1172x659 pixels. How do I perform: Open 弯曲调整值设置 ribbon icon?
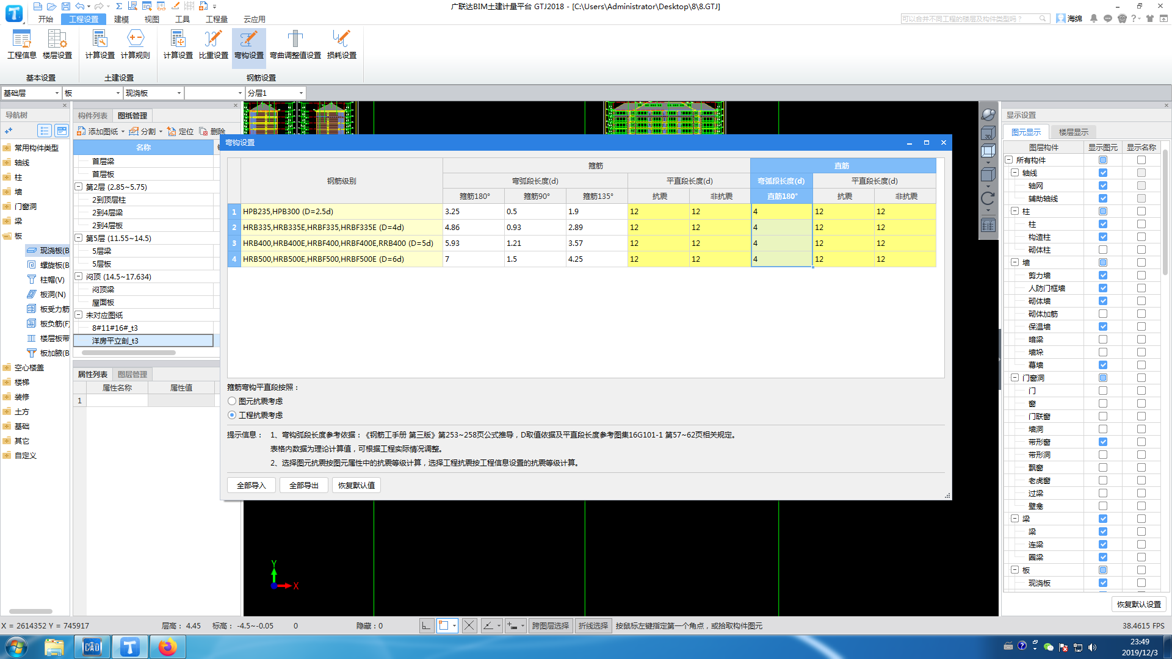(x=295, y=45)
